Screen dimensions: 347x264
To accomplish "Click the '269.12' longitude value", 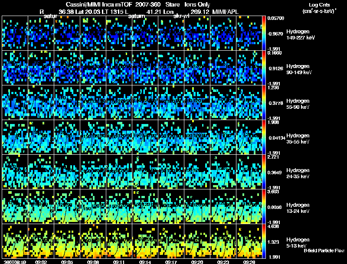I will coord(200,12).
